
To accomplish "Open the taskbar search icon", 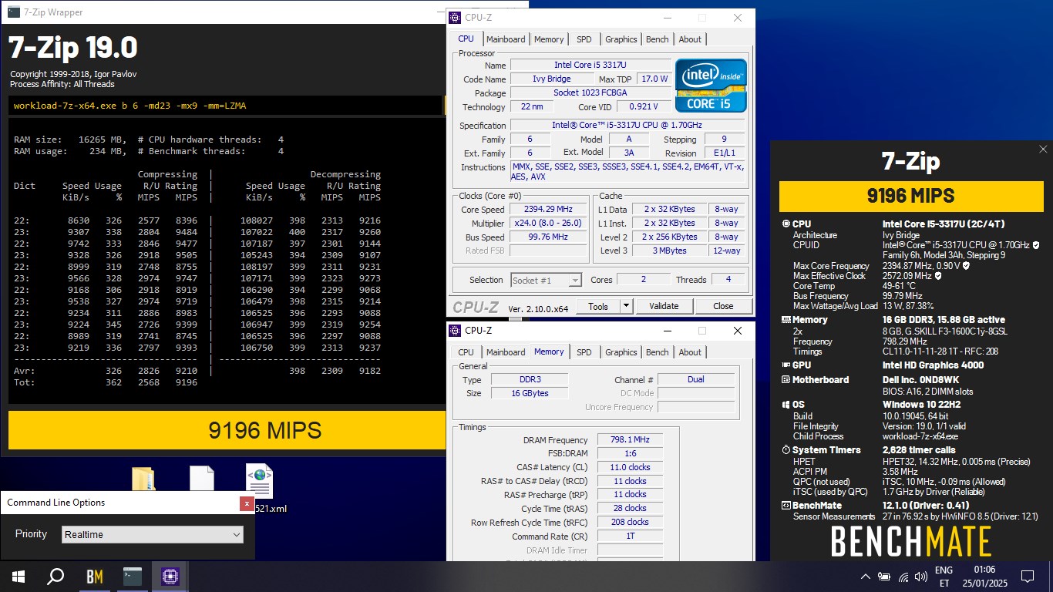I will (x=56, y=576).
